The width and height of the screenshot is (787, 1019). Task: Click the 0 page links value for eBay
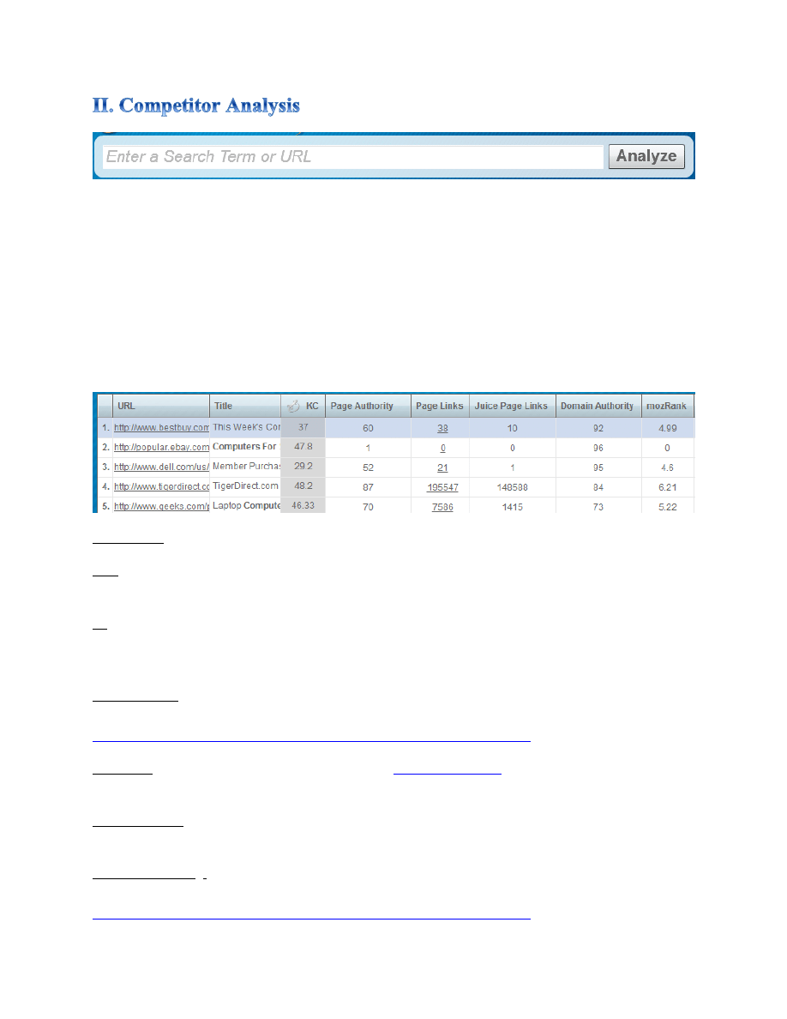point(442,447)
